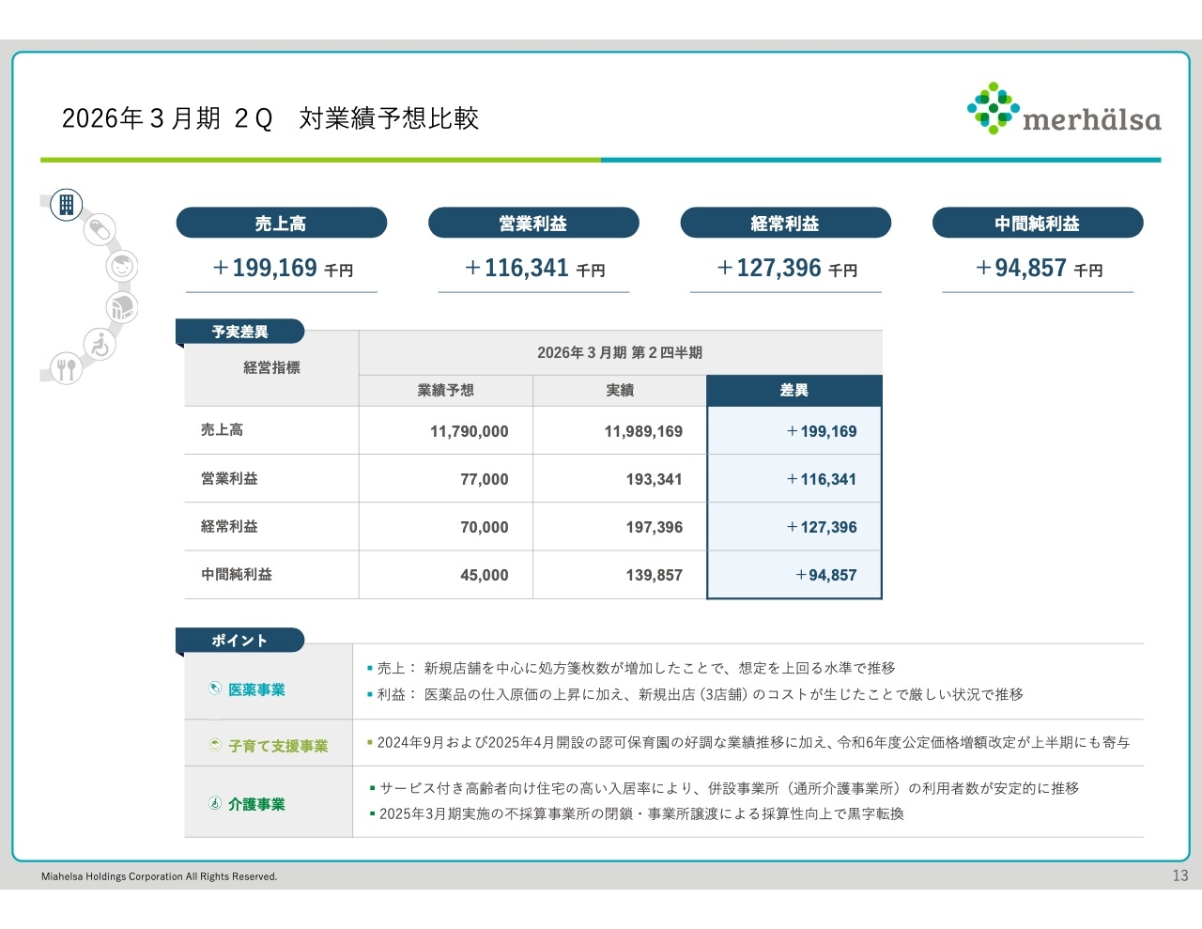Click the 差異 column header

click(794, 390)
